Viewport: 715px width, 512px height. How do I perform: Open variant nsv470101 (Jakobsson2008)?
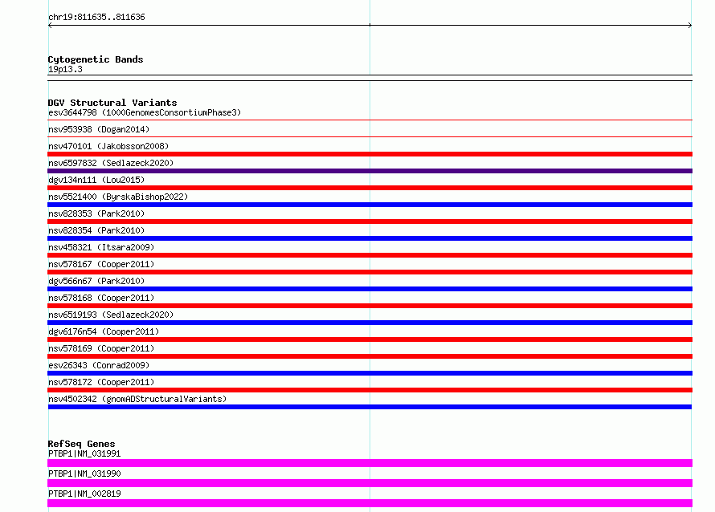[x=108, y=146]
